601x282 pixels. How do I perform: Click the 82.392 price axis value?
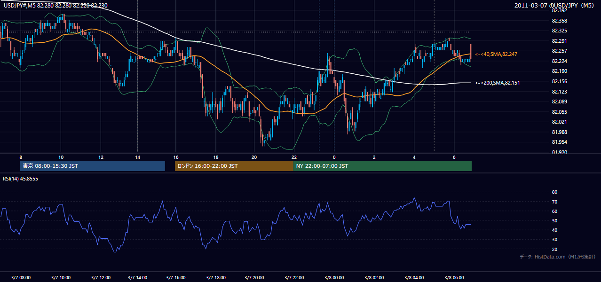point(559,10)
